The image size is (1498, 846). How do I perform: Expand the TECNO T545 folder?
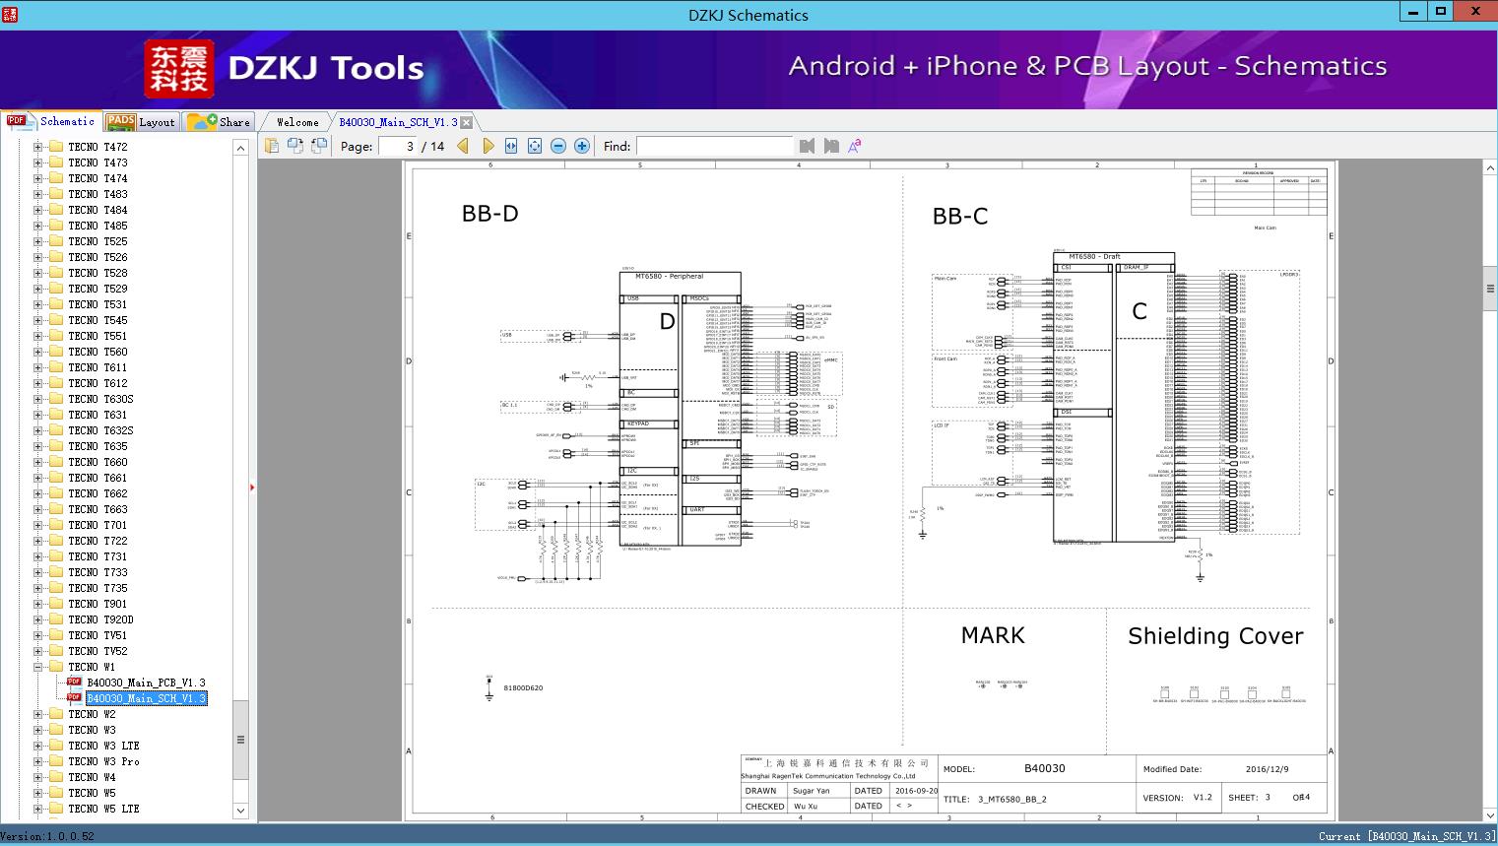pyautogui.click(x=37, y=320)
